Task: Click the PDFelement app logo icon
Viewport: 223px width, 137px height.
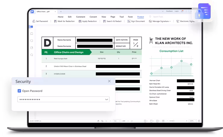Action: click(x=32, y=12)
